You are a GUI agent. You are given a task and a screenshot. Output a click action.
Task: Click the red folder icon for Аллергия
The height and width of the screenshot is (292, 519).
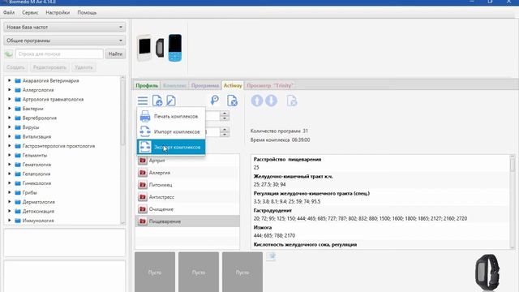pos(143,173)
